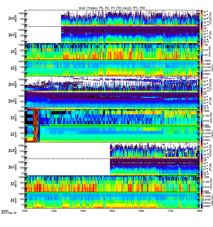The image size is (213, 227).
Task: Click the "1300" time axis label
Action: [54, 211]
